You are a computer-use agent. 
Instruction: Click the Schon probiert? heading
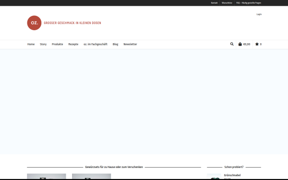coord(234,167)
